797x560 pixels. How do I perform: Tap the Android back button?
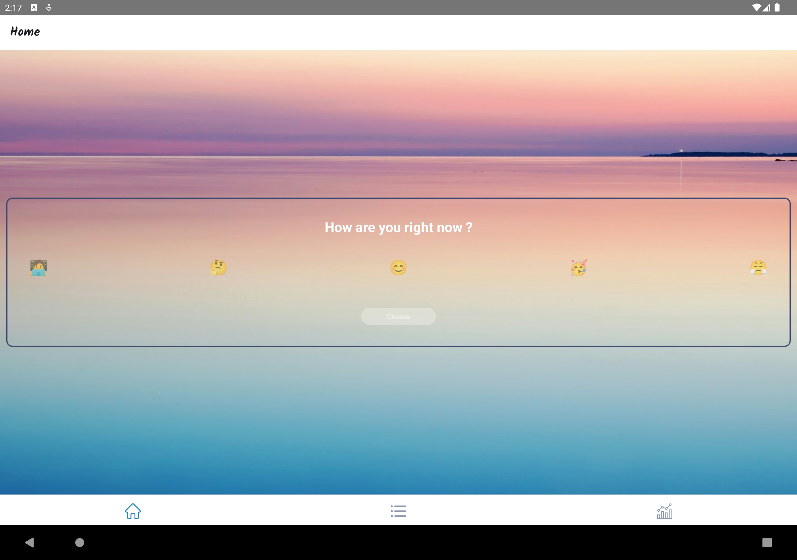coord(30,542)
